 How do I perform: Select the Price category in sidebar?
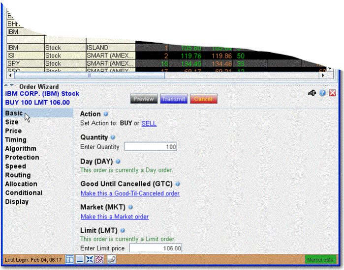[x=13, y=131]
